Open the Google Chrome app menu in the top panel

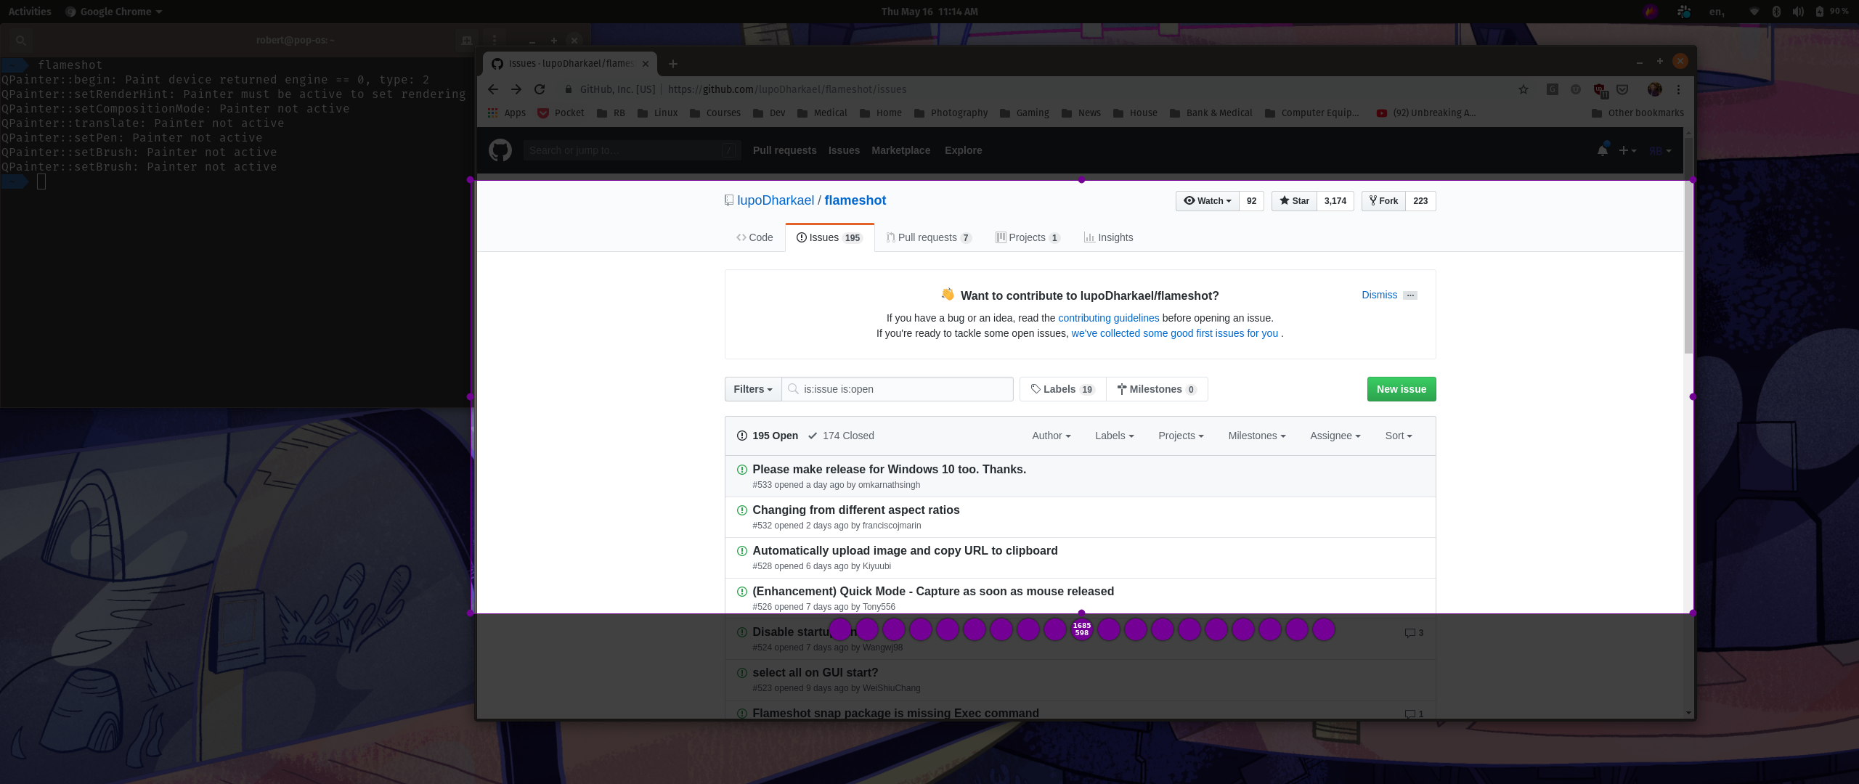pos(114,12)
